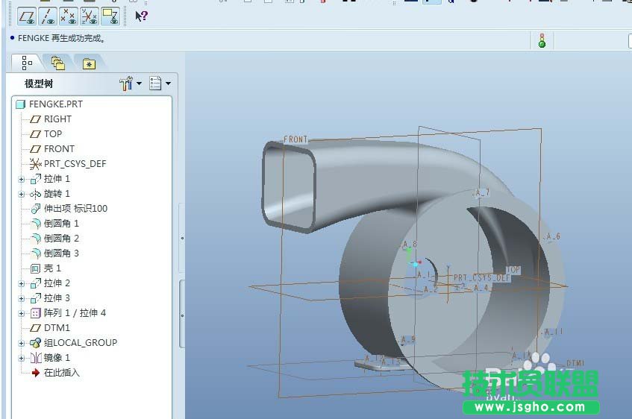Click the PRT_CSYS_DEF label in viewport
632x419 pixels.
click(x=482, y=278)
